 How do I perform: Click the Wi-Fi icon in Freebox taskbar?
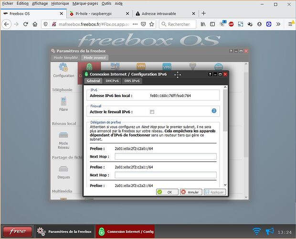pos(257,231)
